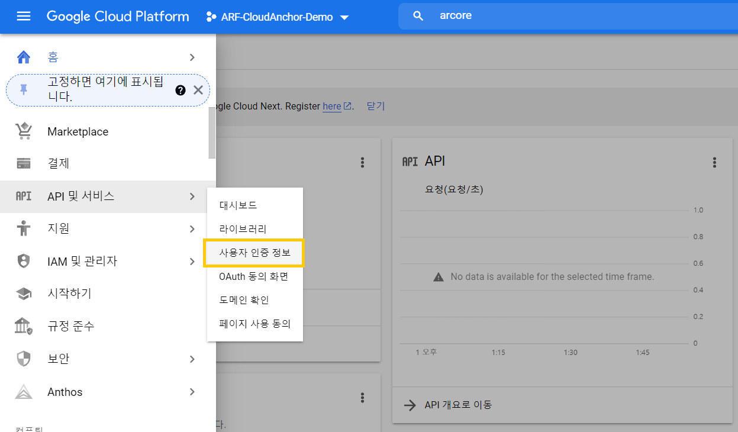The width and height of the screenshot is (738, 432).
Task: Select 페이지 사용 동의 in the submenu
Action: tap(255, 324)
